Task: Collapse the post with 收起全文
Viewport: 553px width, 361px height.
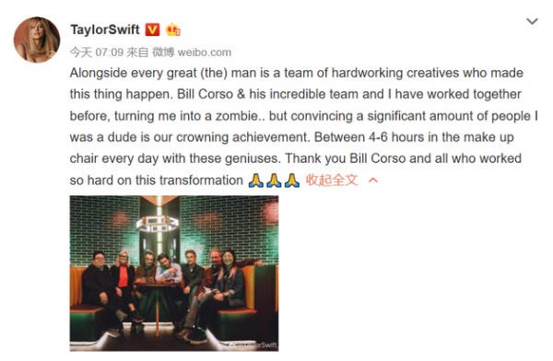Action: (332, 180)
